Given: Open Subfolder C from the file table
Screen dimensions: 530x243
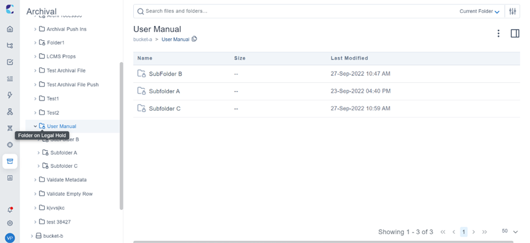Looking at the screenshot, I should pos(164,108).
